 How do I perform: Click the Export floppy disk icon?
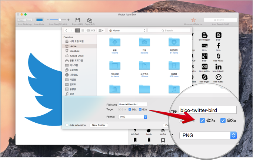click(78, 20)
